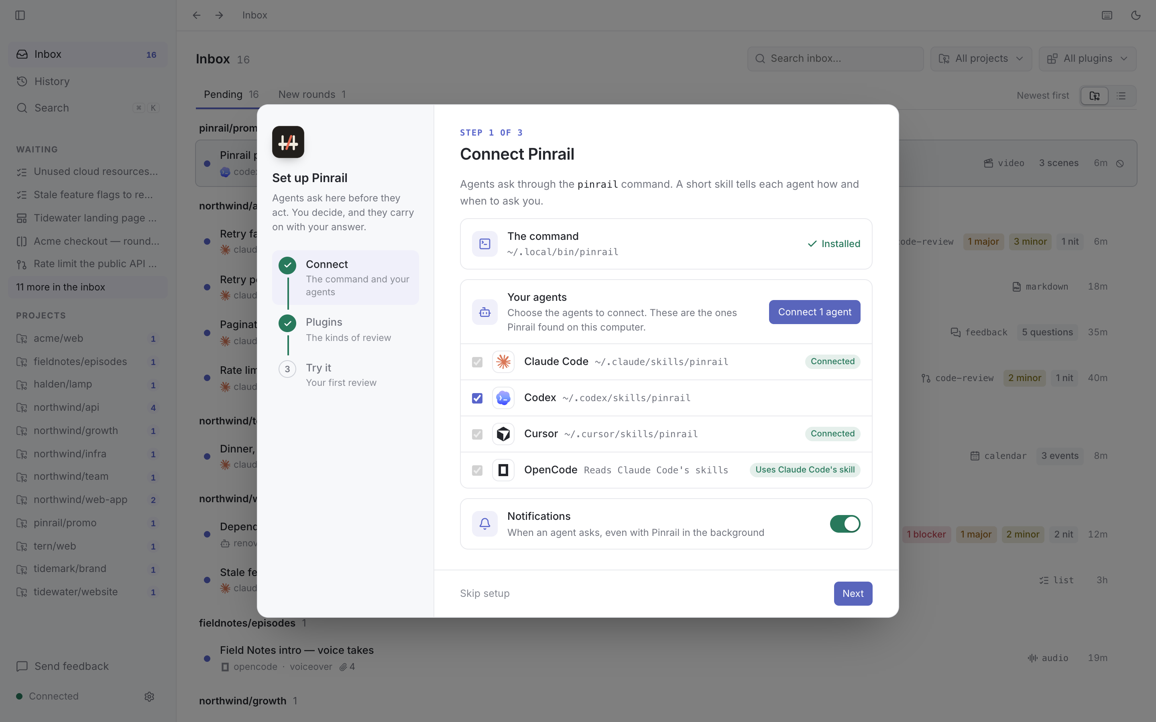Focus the Search inbox field
The image size is (1156, 722).
coord(835,59)
